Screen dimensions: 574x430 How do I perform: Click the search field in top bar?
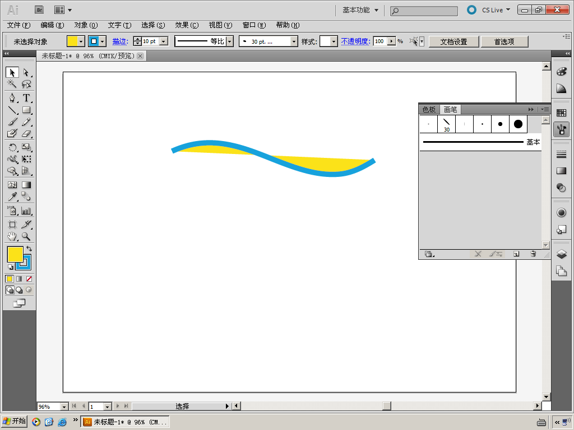pyautogui.click(x=424, y=11)
